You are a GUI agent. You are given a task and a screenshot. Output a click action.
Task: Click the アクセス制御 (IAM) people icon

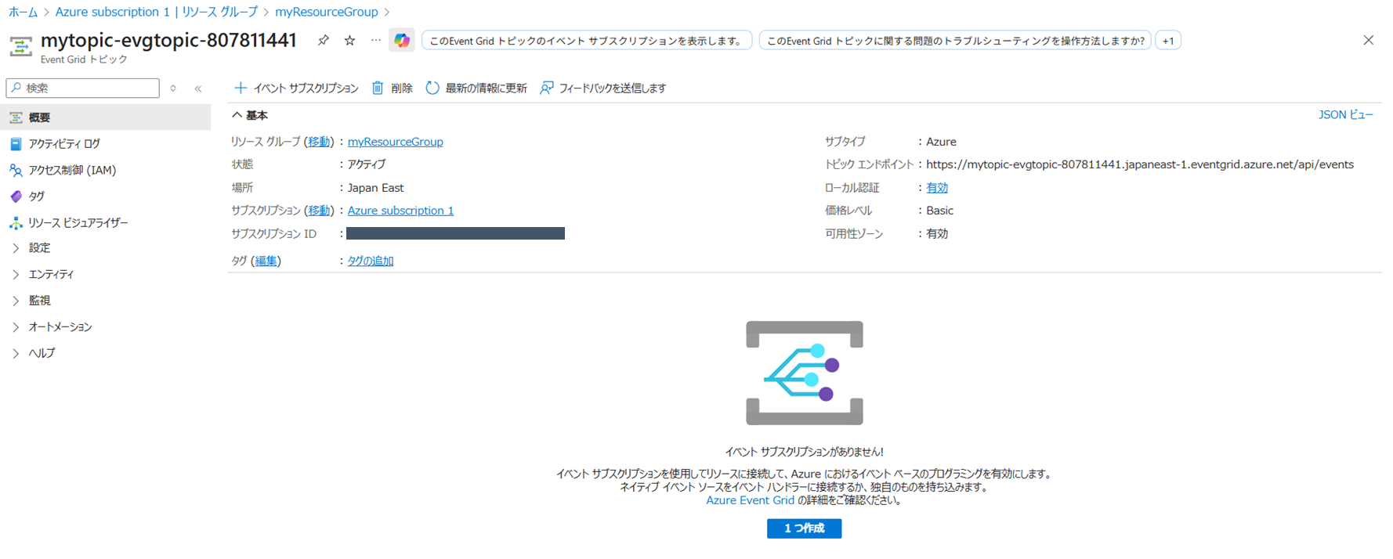click(16, 170)
